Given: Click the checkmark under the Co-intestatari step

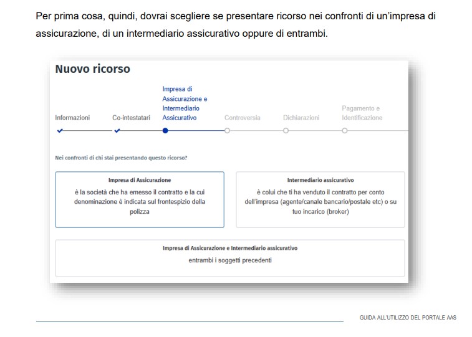Looking at the screenshot, I should pos(117,131).
